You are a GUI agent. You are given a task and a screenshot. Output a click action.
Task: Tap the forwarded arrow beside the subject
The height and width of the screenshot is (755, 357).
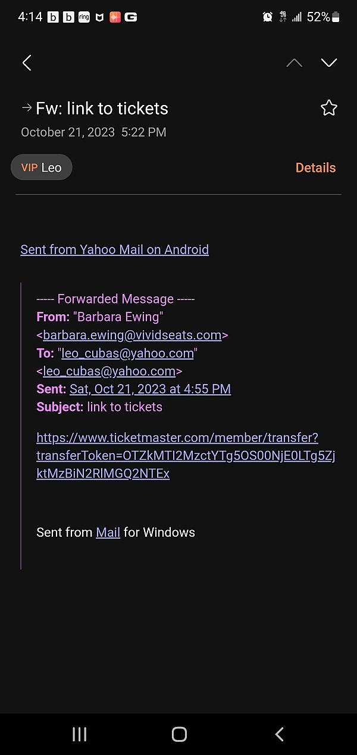click(x=26, y=108)
